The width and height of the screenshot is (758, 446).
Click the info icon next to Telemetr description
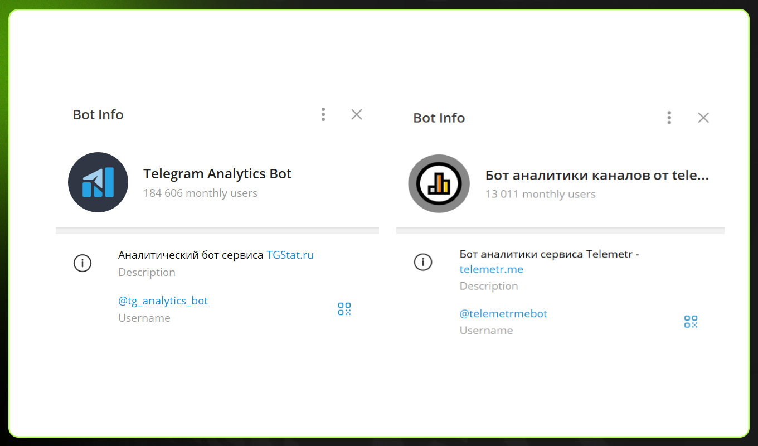[423, 262]
